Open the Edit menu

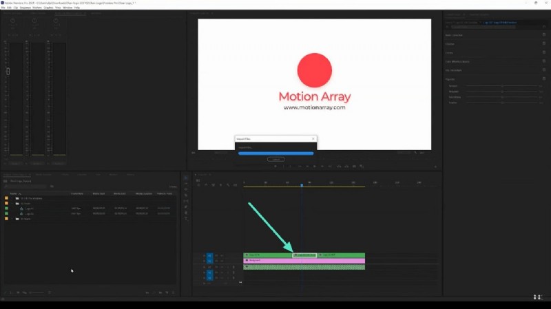9,8
